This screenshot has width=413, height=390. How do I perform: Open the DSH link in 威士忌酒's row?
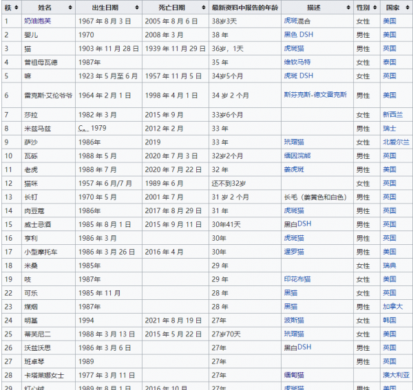point(304,224)
